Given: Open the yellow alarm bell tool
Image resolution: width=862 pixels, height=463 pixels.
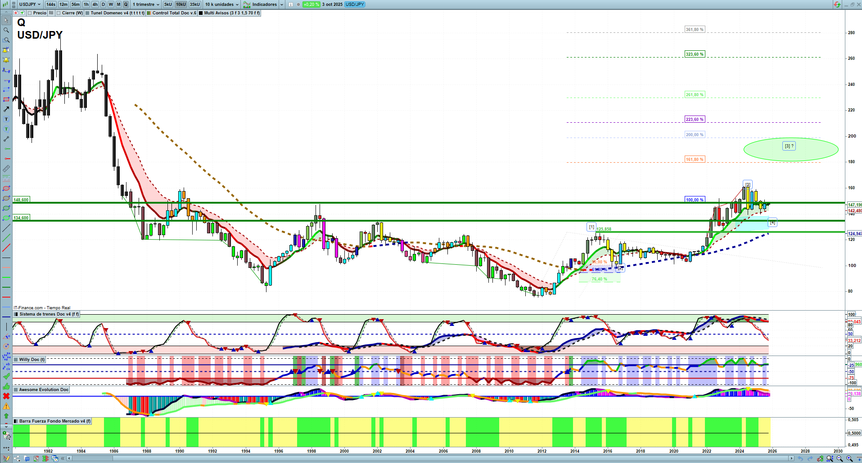Looking at the screenshot, I should [6, 60].
